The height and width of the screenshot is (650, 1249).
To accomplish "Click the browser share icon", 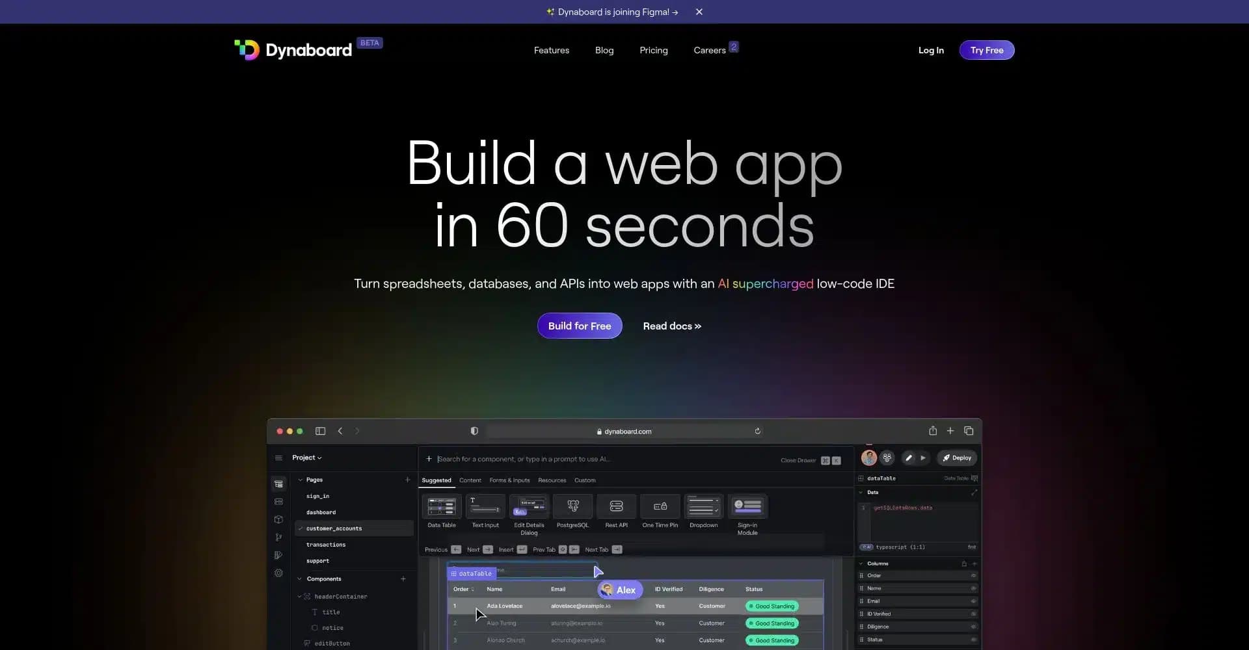I will click(x=932, y=431).
